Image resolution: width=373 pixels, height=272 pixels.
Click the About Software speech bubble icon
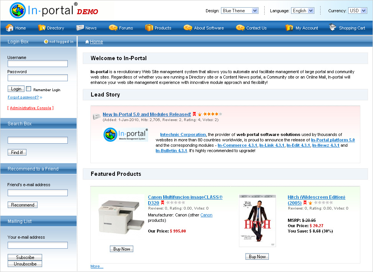(x=188, y=28)
